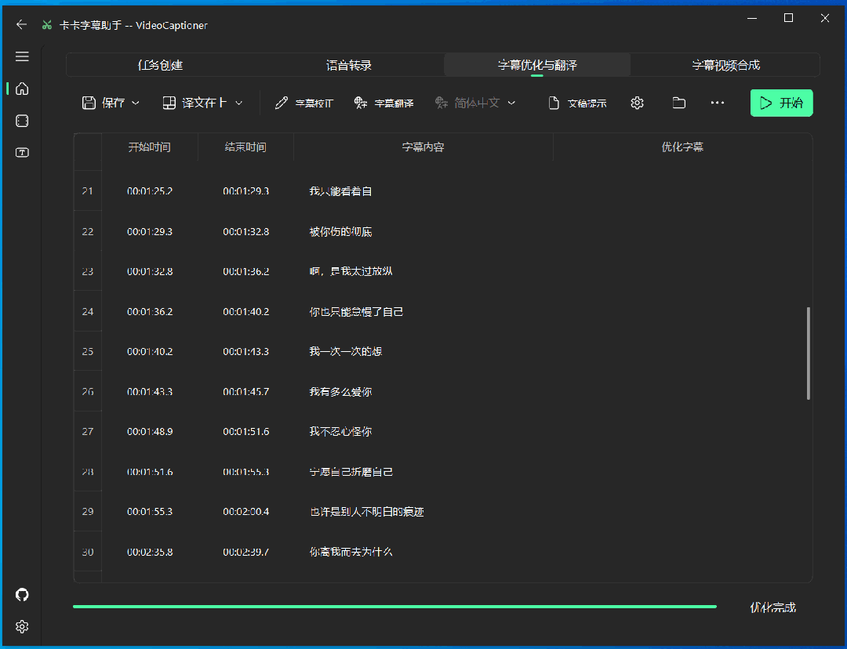
Task: Click the back arrow in title bar
Action: pyautogui.click(x=22, y=25)
